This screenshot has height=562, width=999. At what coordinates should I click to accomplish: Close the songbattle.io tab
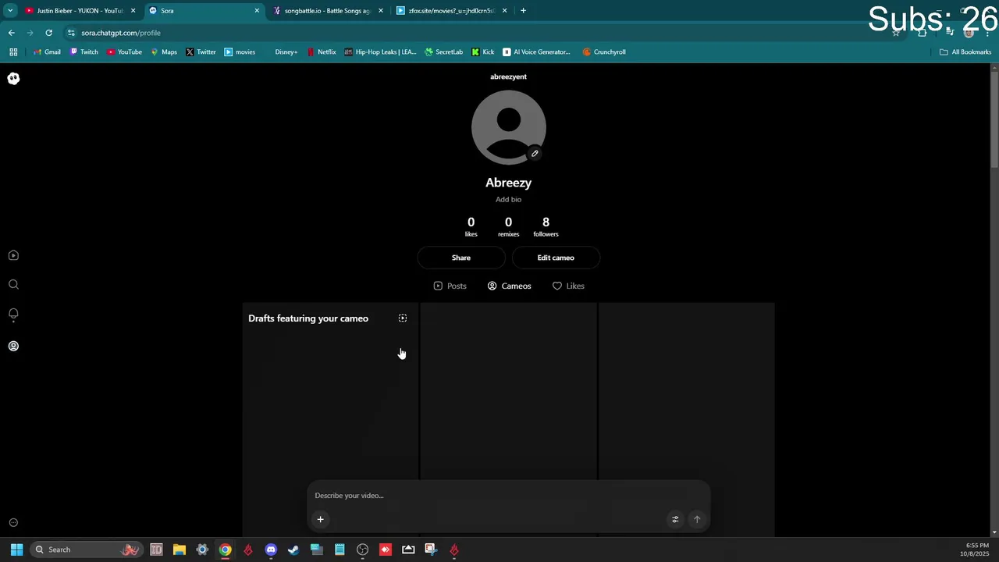tap(381, 11)
